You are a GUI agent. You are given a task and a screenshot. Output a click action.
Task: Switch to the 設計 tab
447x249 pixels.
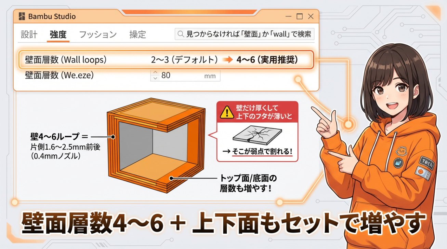point(29,34)
